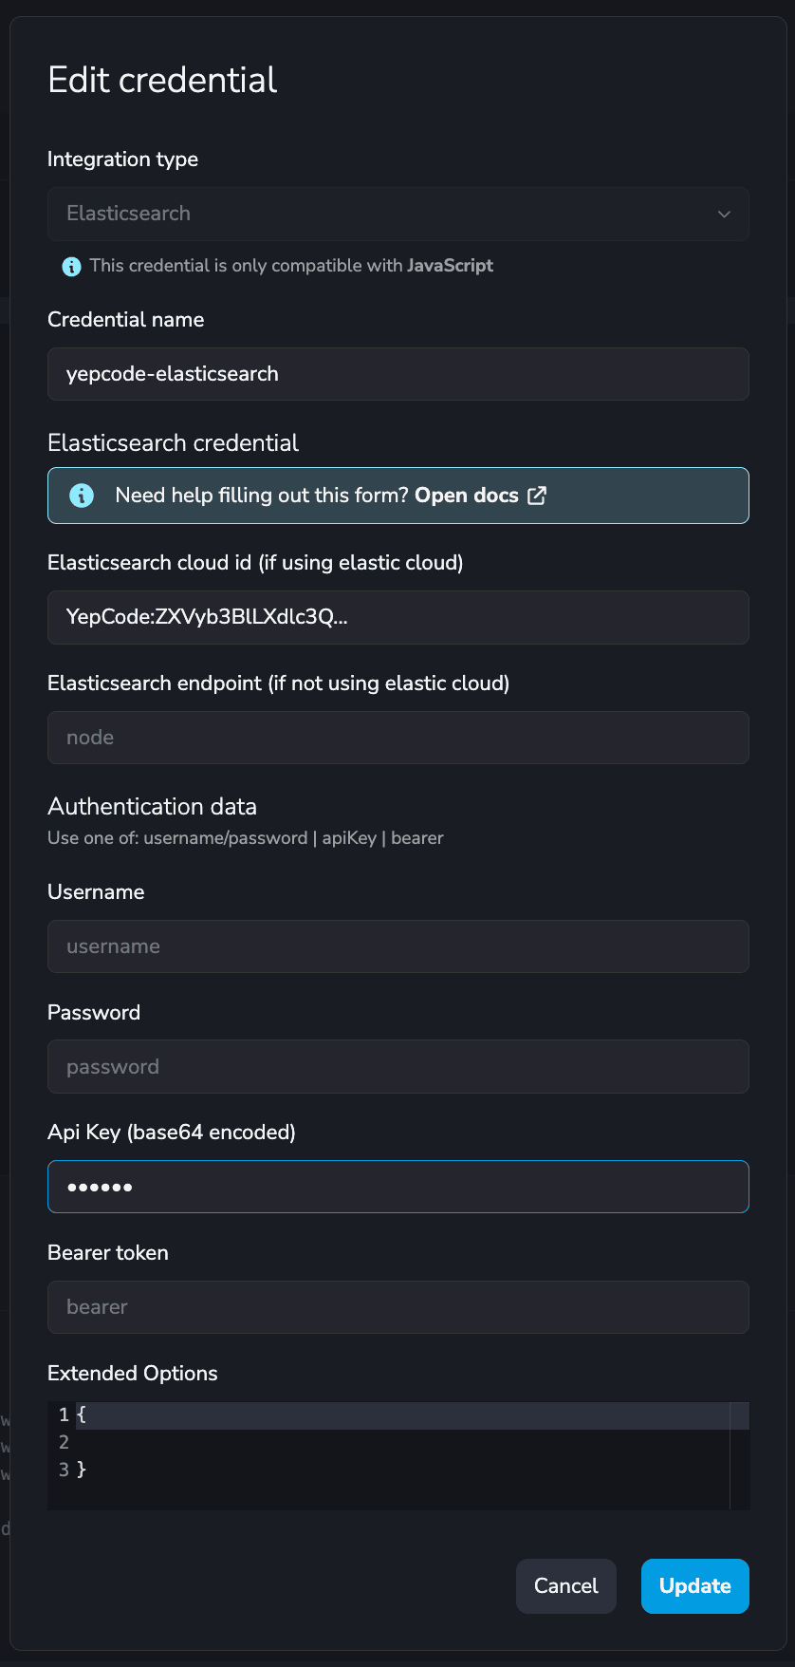795x1667 pixels.
Task: Click the Elasticsearch cloud id field
Action: coord(398,617)
